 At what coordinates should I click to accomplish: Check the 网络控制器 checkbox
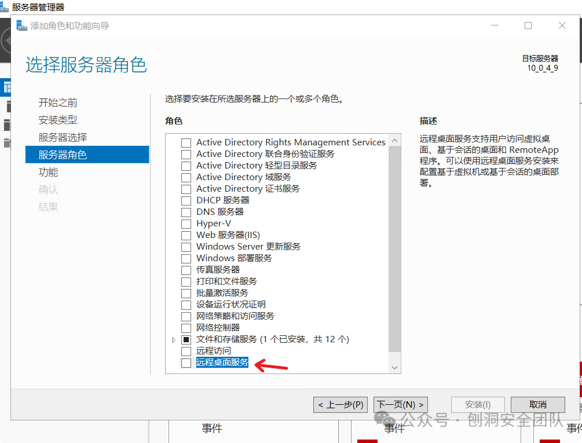[186, 328]
